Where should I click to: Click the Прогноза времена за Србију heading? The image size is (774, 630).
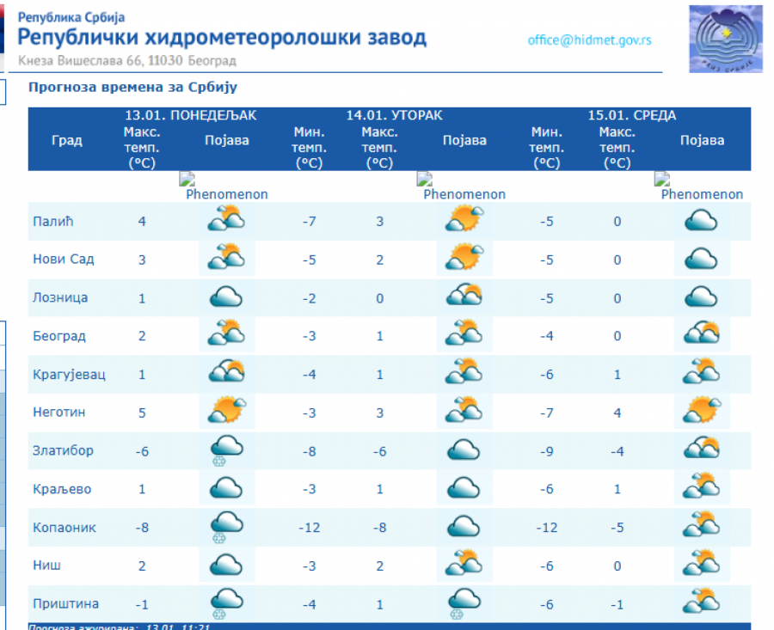pyautogui.click(x=132, y=88)
